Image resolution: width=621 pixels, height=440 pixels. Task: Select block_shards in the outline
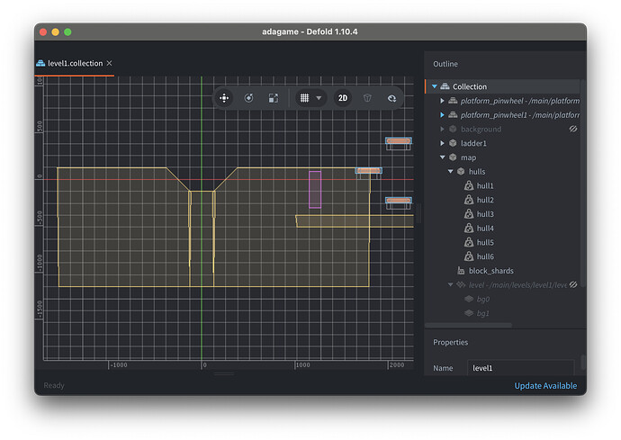coord(491,271)
